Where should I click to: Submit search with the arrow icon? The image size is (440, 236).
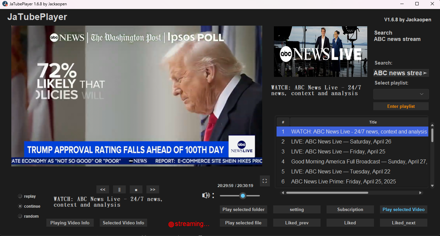pyautogui.click(x=425, y=73)
